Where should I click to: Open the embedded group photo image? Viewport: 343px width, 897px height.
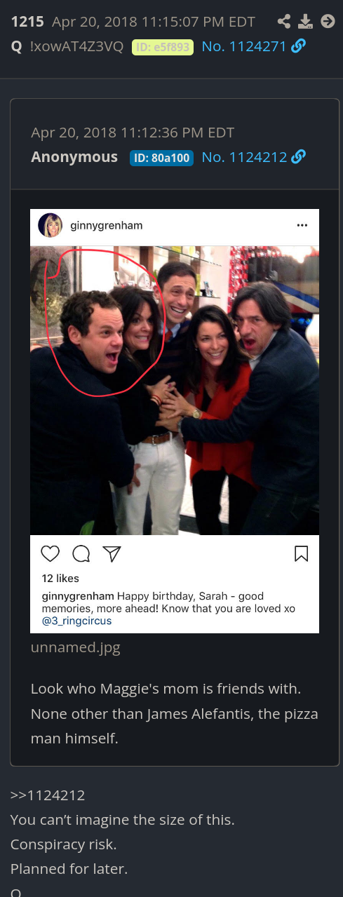[x=175, y=390]
